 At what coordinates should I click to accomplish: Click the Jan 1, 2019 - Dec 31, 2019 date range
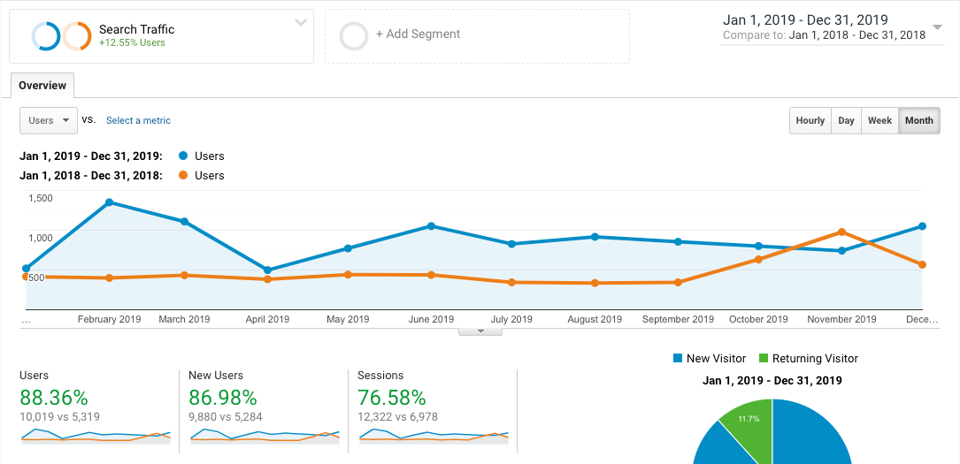806,19
